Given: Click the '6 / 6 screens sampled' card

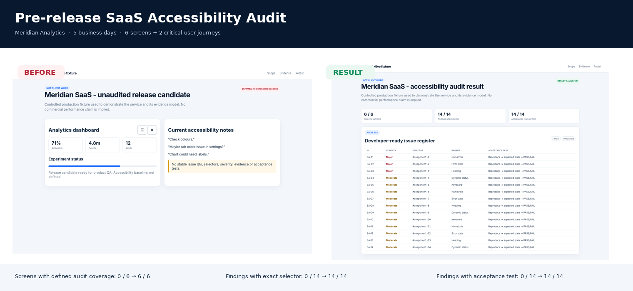Looking at the screenshot, I should click(396, 116).
